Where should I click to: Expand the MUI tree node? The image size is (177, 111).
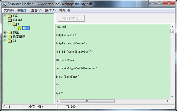coord(5,16)
